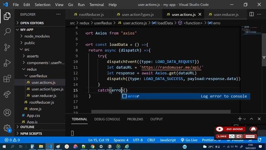Expand the asserts folder
Viewport: 266px width, 150px height.
pos(32,56)
